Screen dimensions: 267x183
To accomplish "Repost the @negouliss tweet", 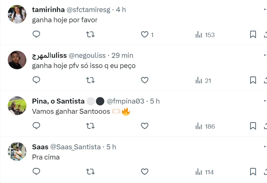I will (90, 80).
